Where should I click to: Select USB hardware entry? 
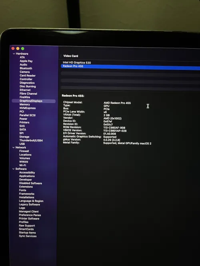(22, 144)
